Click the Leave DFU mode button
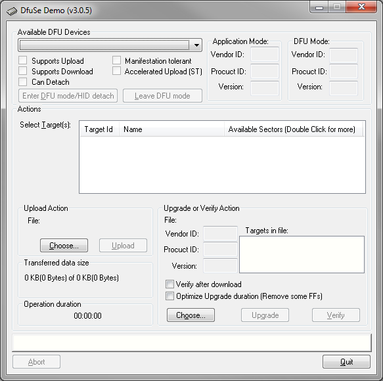 pos(162,96)
